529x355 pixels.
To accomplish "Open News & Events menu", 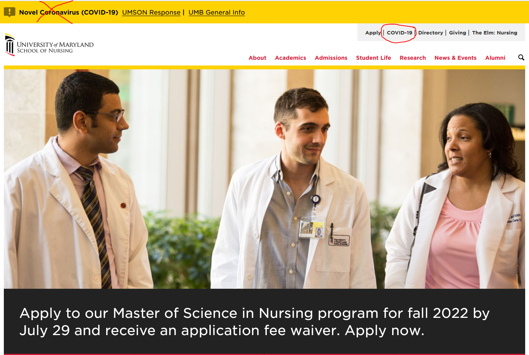I will tap(455, 58).
